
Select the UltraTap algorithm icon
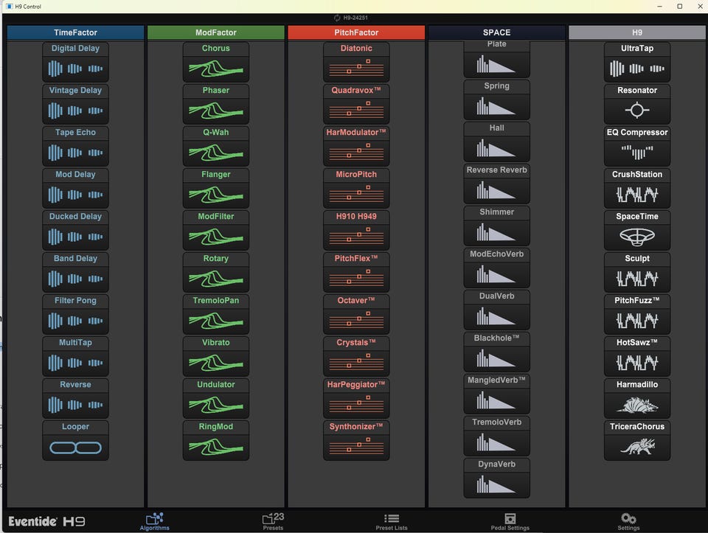coord(637,69)
